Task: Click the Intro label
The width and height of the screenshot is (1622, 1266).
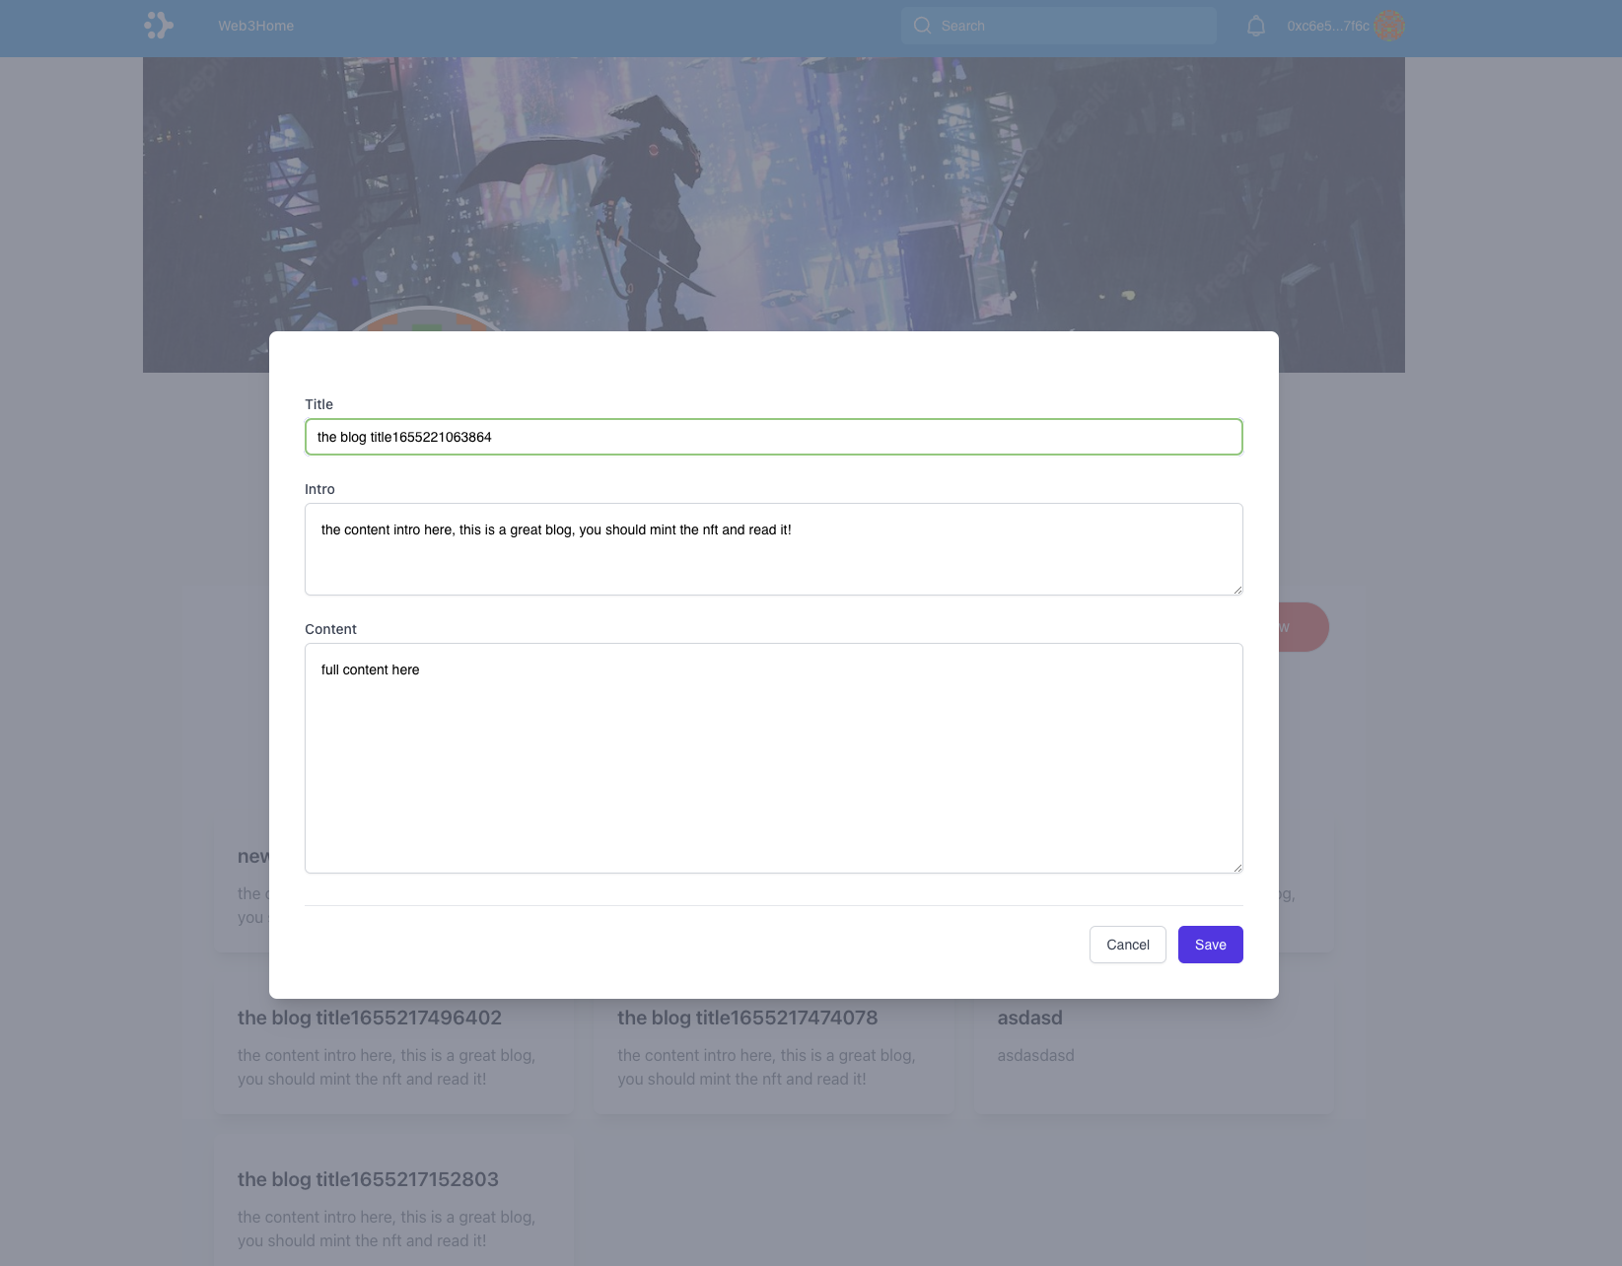Action: [x=319, y=489]
